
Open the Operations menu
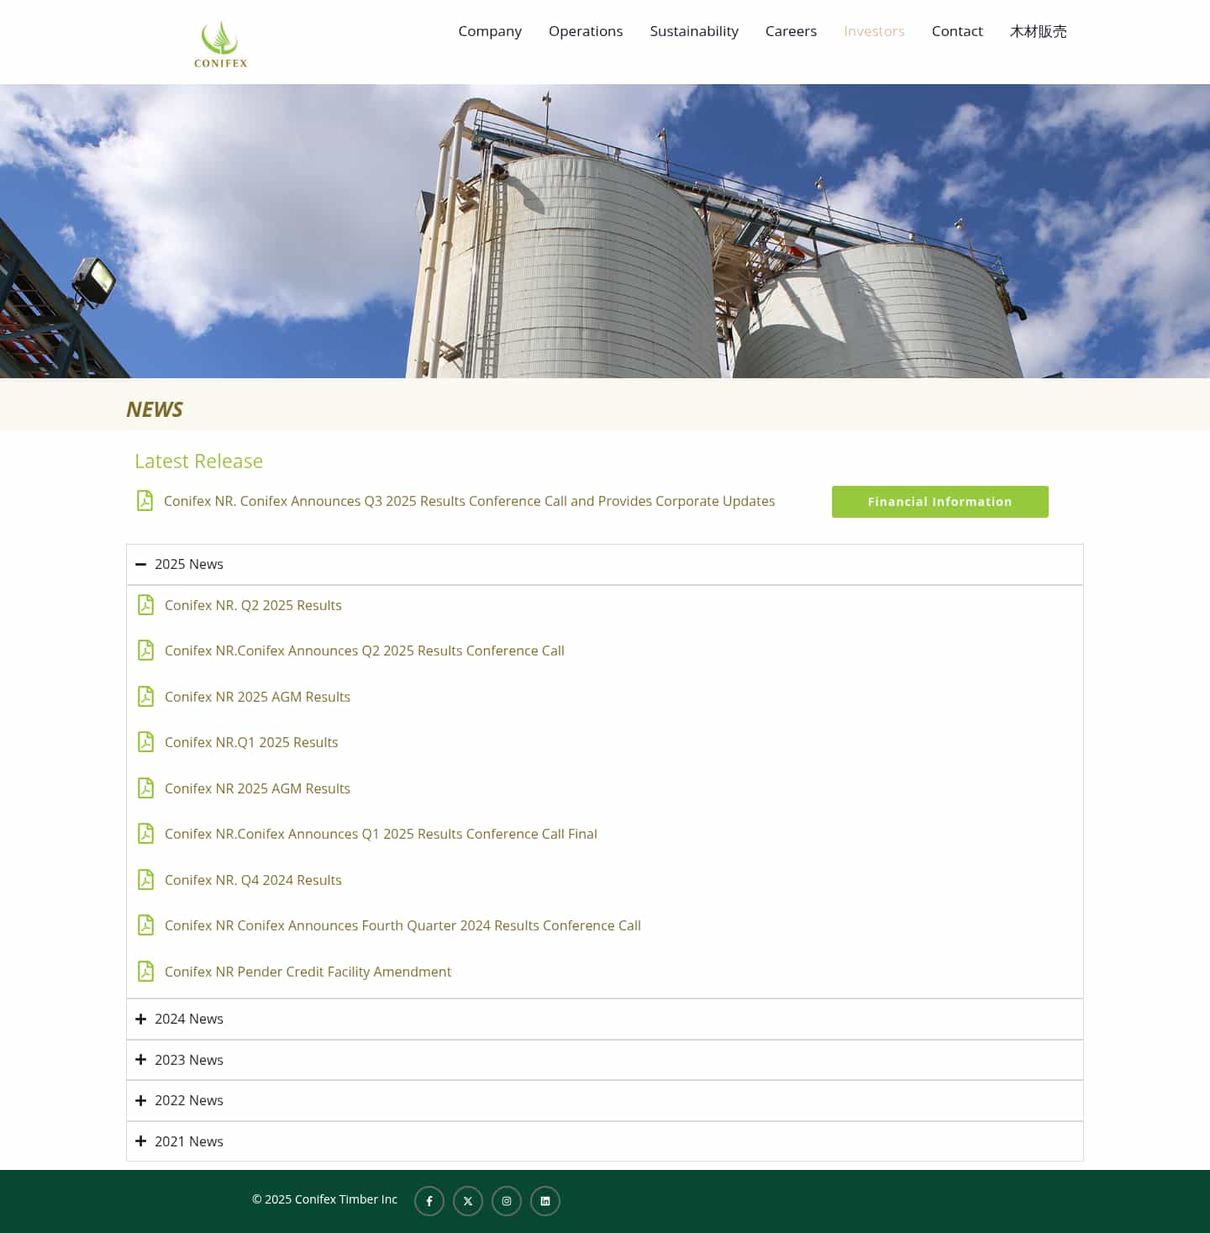pyautogui.click(x=586, y=31)
